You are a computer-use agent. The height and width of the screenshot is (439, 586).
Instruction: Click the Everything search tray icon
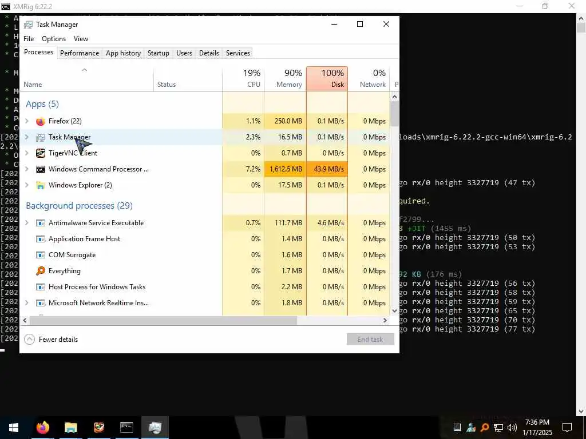(485, 428)
